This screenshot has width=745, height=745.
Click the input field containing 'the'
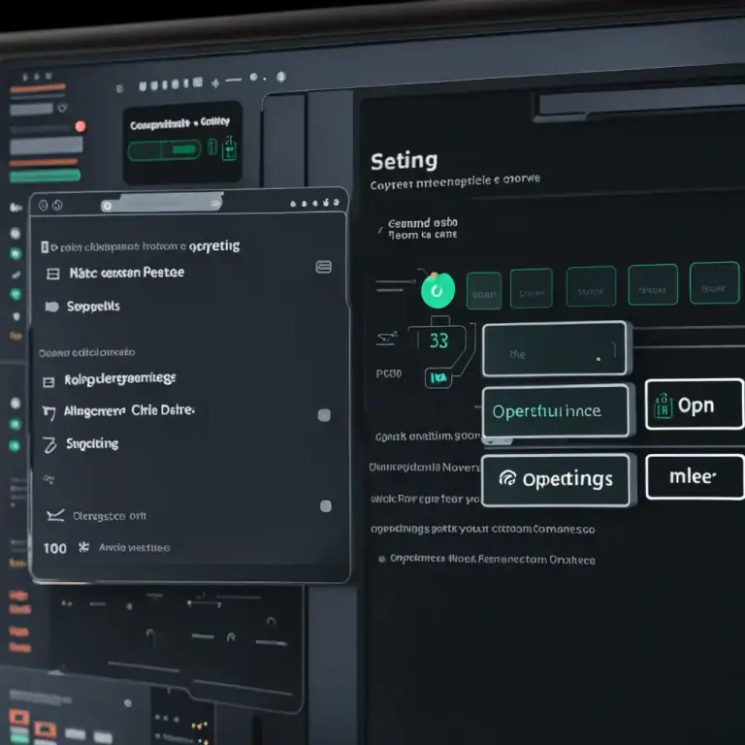click(x=555, y=349)
